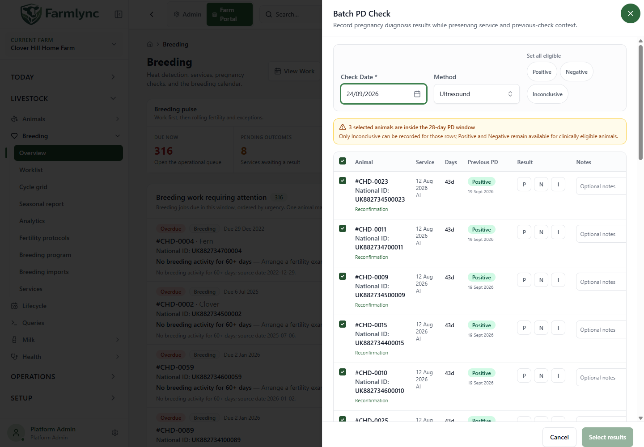Open the current farm selector dropdown
This screenshot has width=644, height=447.
(64, 44)
